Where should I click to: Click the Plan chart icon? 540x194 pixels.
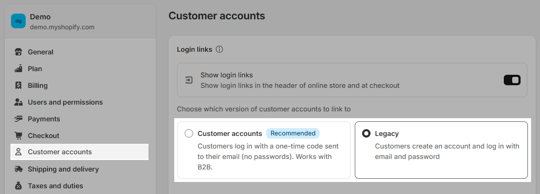click(x=18, y=69)
